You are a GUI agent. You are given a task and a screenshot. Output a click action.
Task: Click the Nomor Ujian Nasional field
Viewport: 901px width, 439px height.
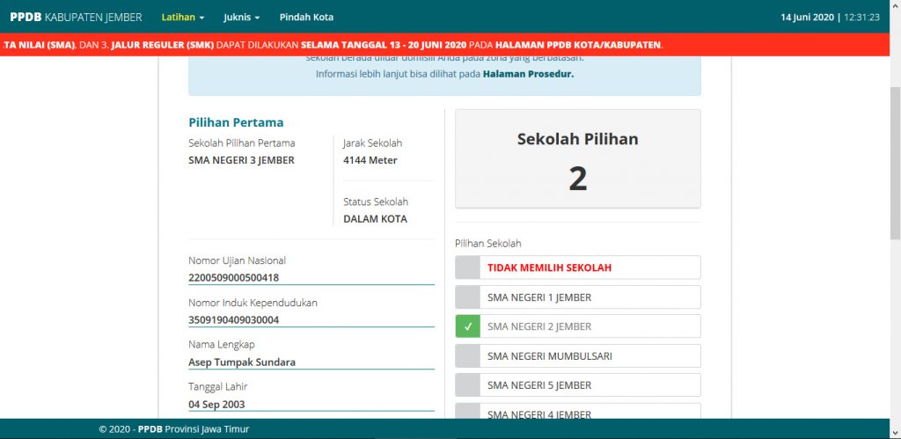tap(311, 277)
